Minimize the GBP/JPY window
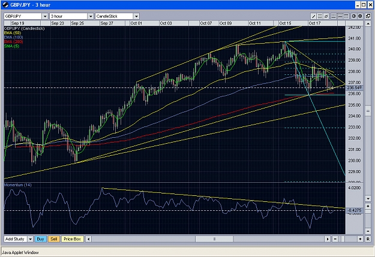Image resolution: width=375 pixels, height=257 pixels. [x=358, y=5]
